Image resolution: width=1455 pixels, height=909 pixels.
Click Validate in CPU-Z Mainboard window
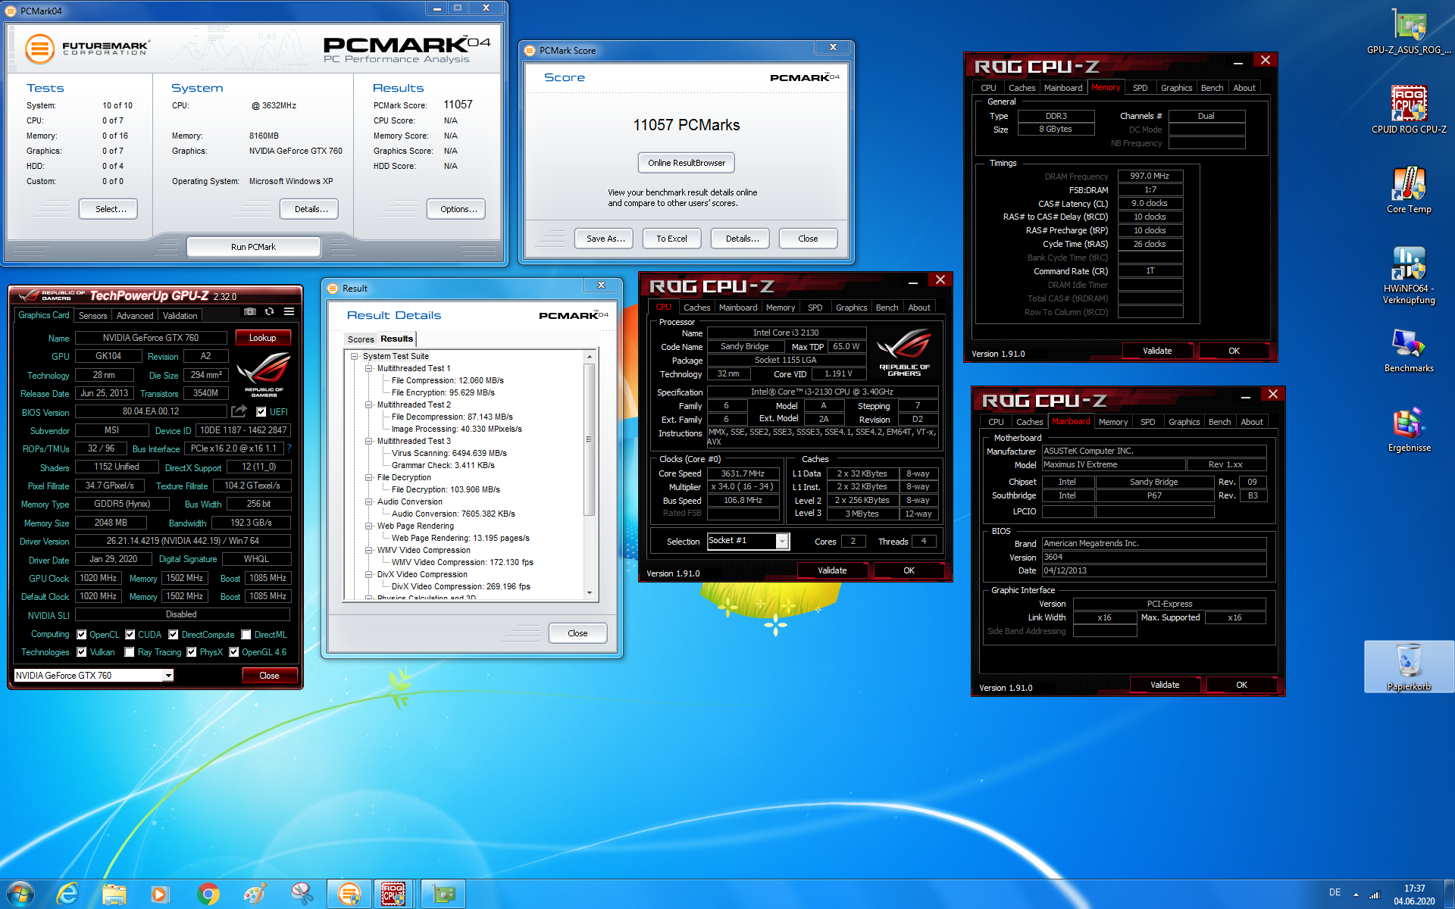tap(1165, 685)
